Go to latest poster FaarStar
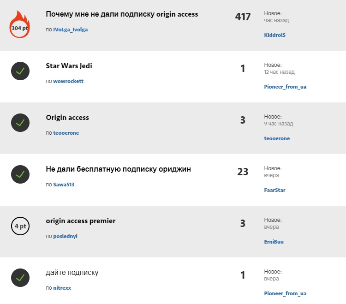The image size is (346, 304). [x=274, y=190]
